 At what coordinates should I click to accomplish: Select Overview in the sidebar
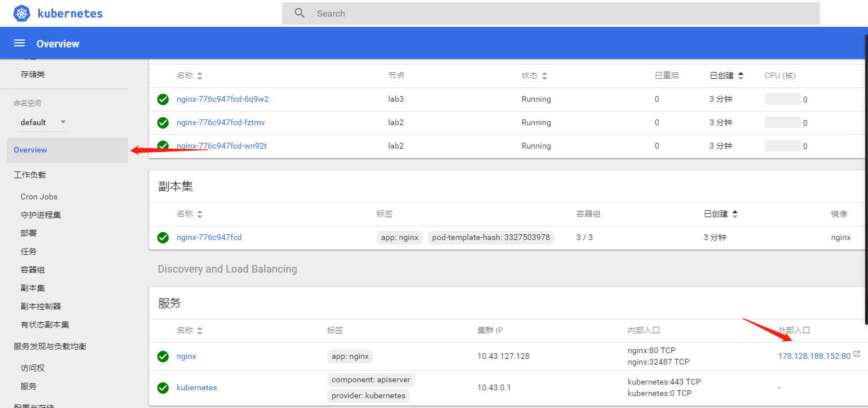point(31,150)
